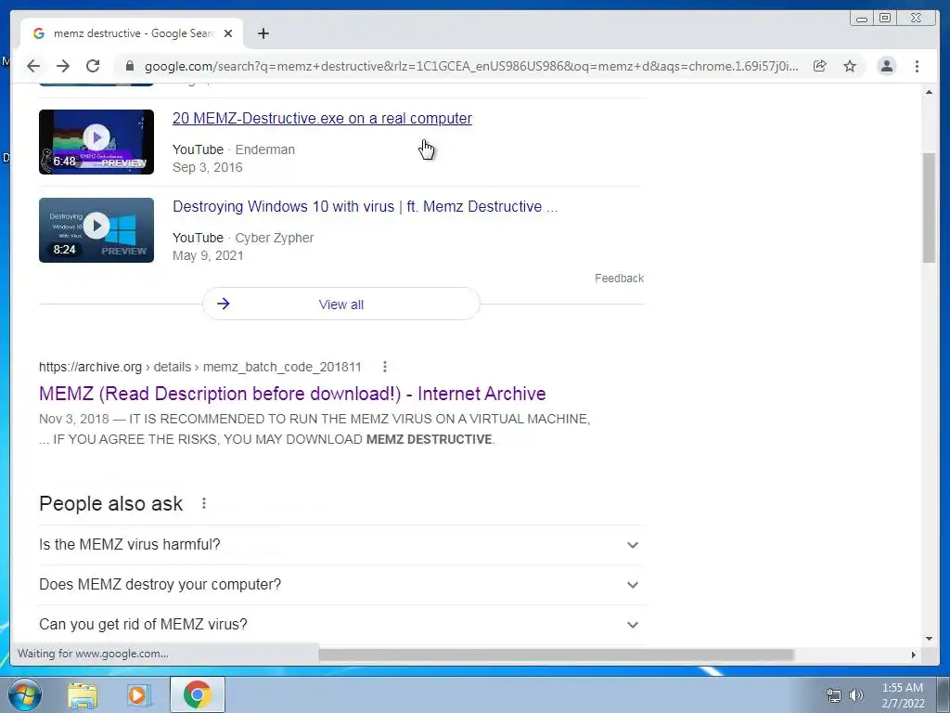The width and height of the screenshot is (950, 713).
Task: Click the horizontal scrollbar thumb
Action: [x=556, y=655]
